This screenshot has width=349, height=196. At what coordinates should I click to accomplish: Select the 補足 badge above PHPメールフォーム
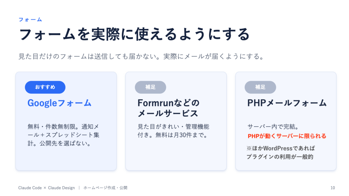(x=260, y=87)
